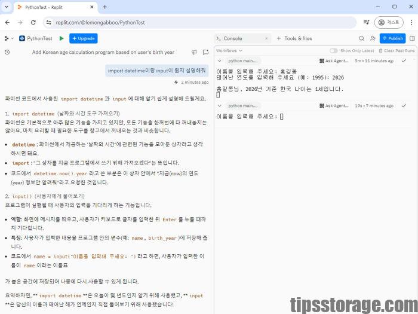The width and height of the screenshot is (418, 314).
Task: Click the first python main command label
Action: 243,61
